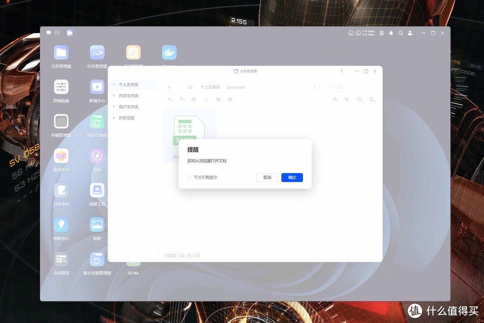Open 同步与备份 desktop icon

97,122
